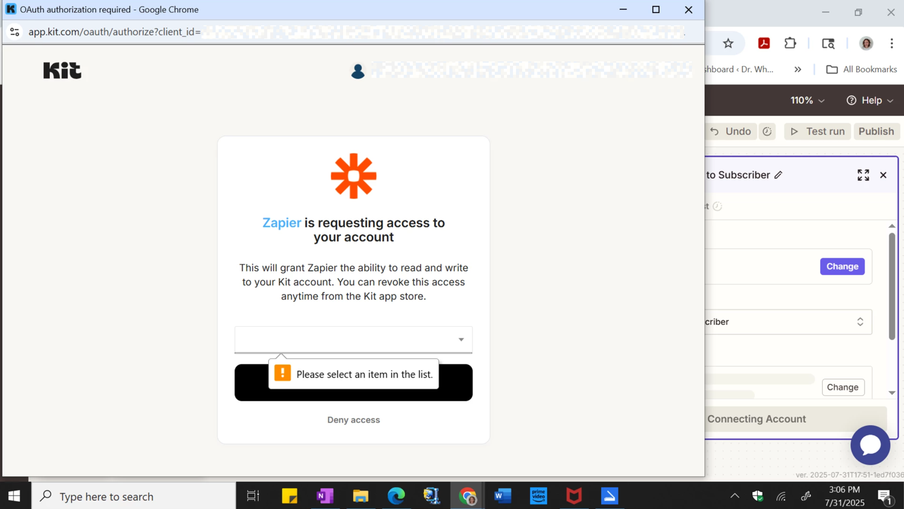Click the Zapier link in the heading
Viewport: 904px width, 509px height.
click(282, 223)
